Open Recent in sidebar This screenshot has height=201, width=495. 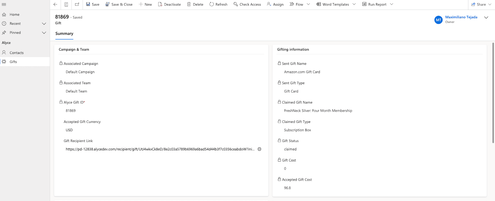[x=15, y=23]
